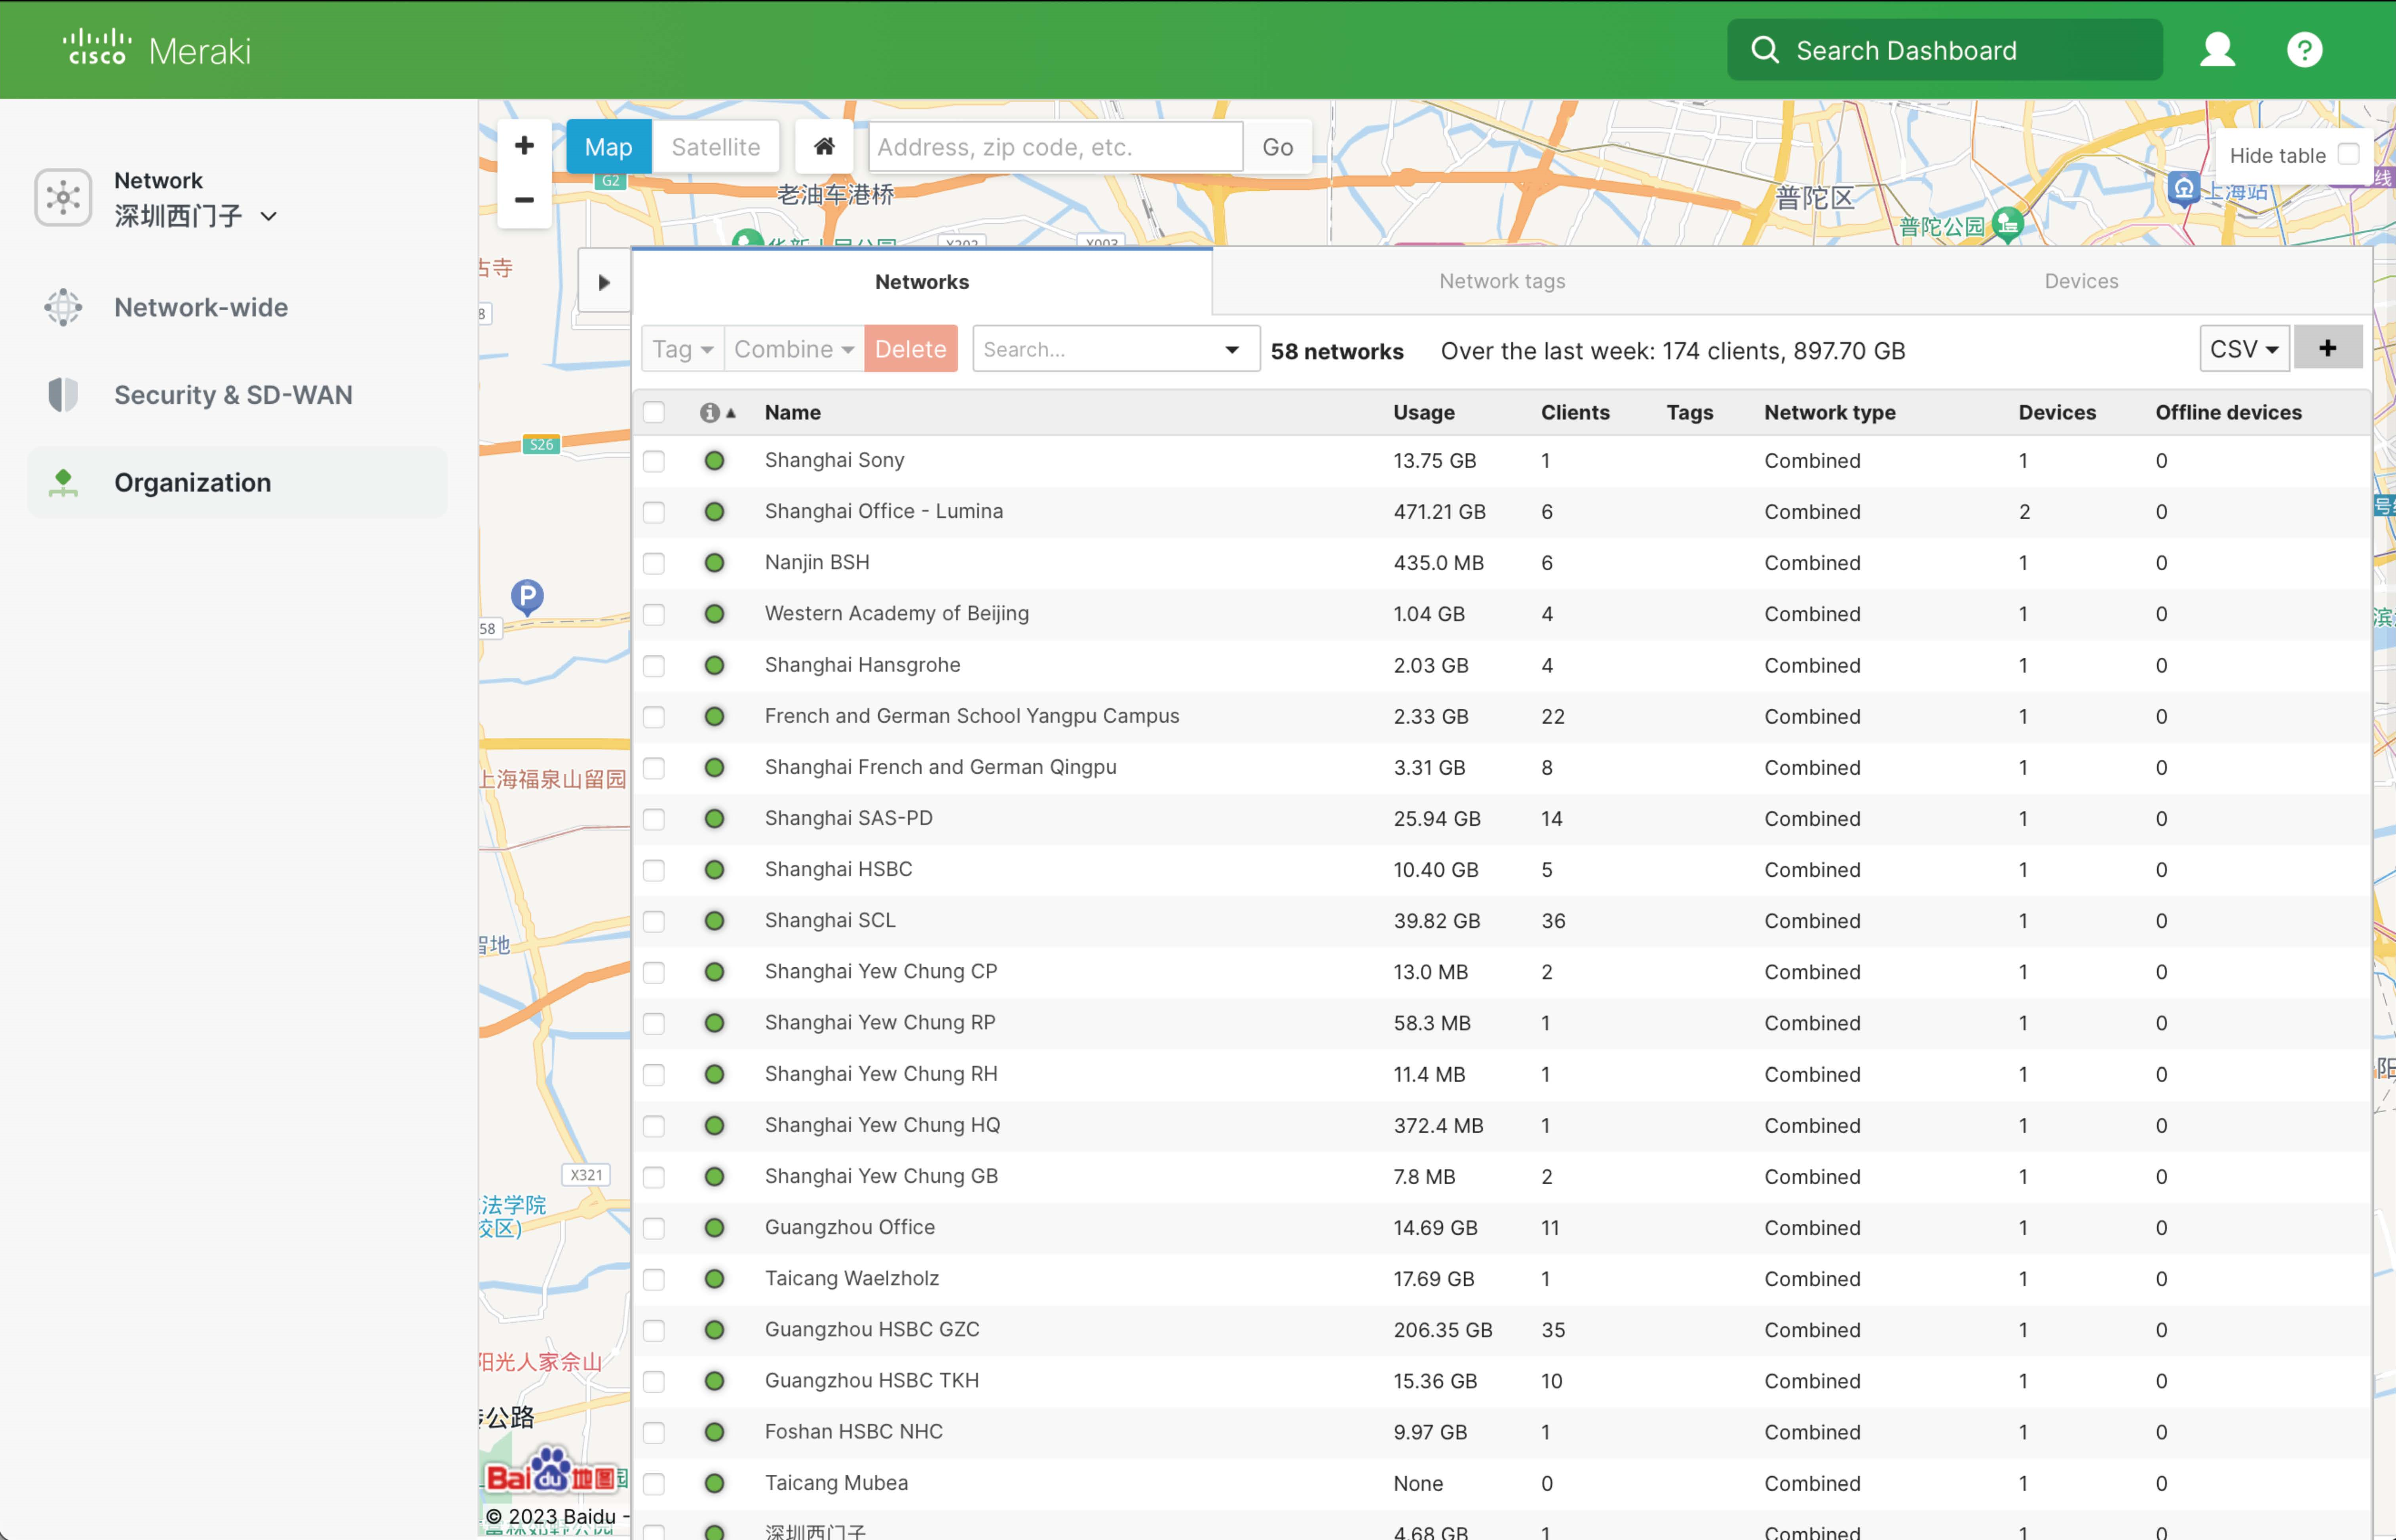
Task: Click Nanjin BSH green status dot
Action: [714, 563]
